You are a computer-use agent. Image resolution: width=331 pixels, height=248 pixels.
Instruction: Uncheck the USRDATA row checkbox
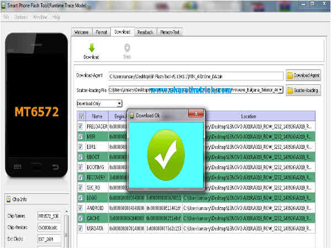click(81, 228)
